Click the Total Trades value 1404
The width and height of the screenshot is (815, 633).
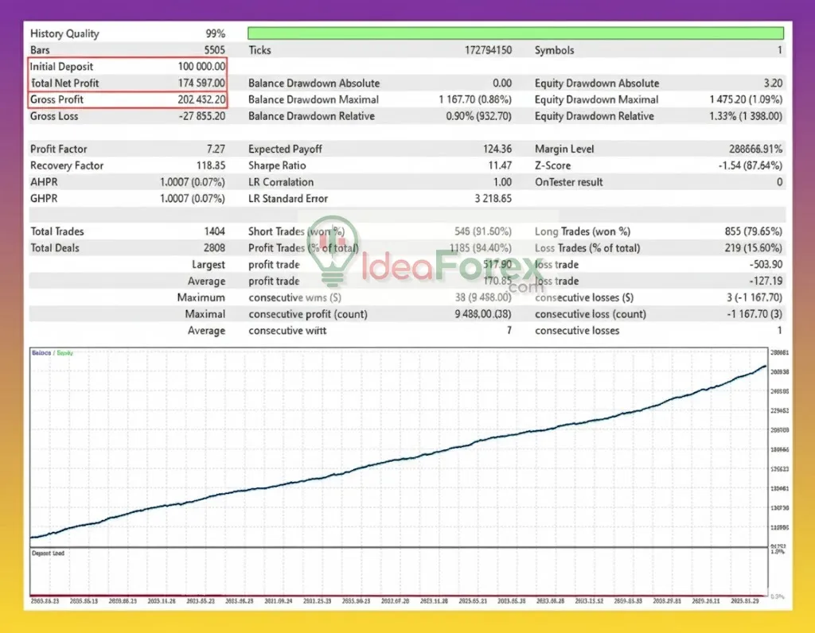[213, 232]
